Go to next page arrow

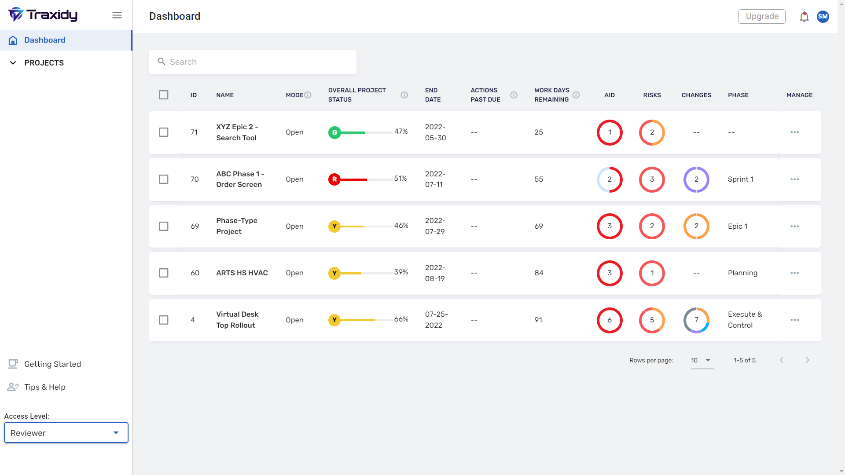(808, 360)
